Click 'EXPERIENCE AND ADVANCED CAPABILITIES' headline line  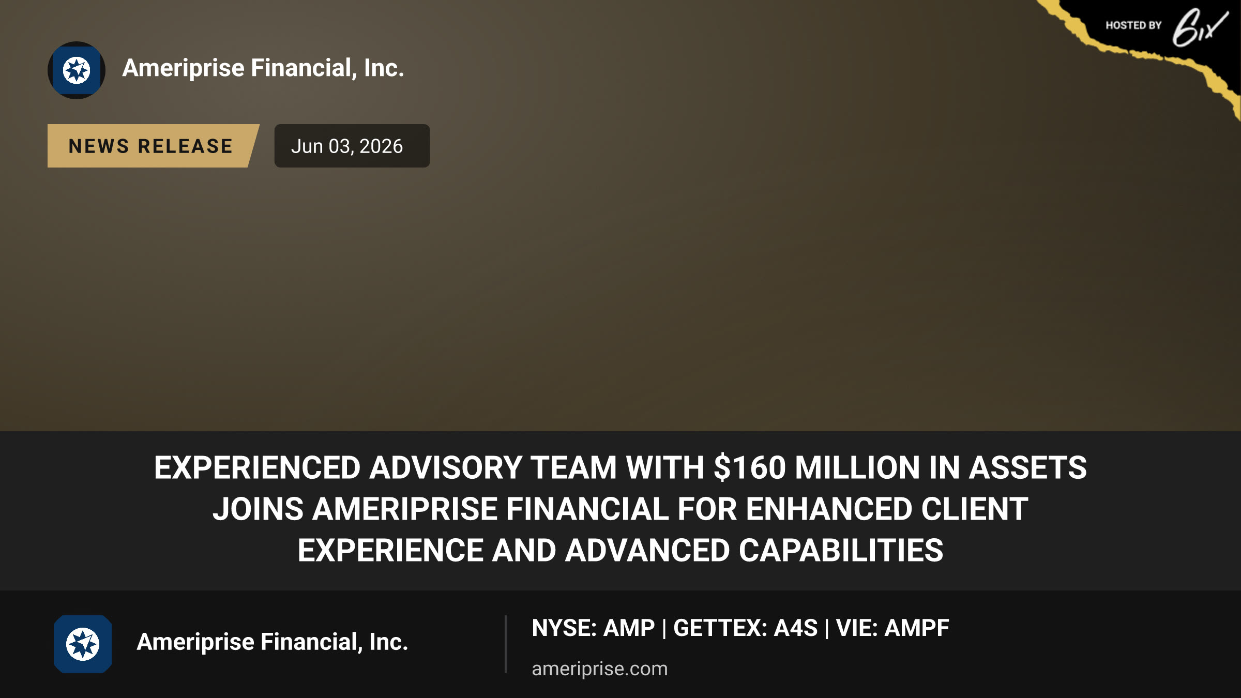point(620,550)
